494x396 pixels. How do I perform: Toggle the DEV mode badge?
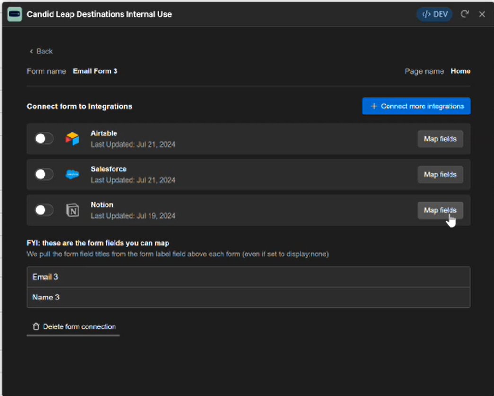coord(434,14)
